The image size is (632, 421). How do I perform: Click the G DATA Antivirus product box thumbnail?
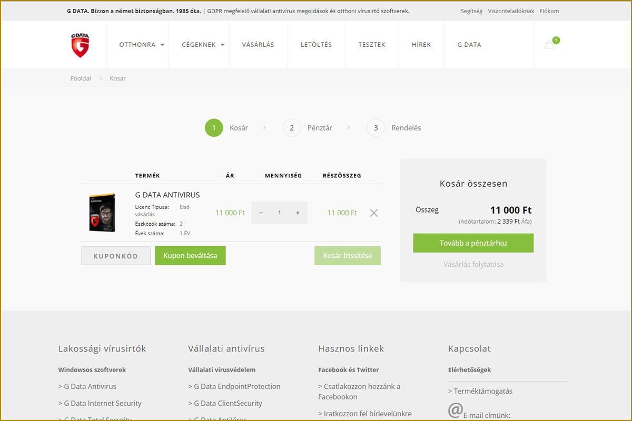pyautogui.click(x=102, y=213)
